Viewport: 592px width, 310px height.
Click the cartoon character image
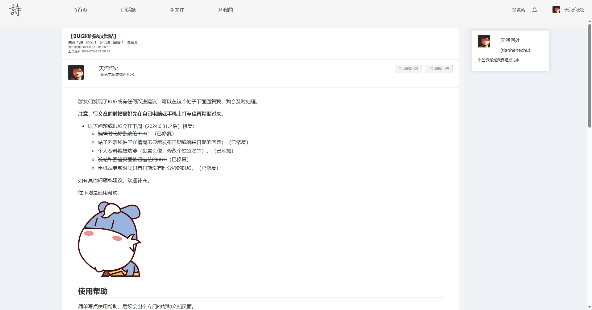point(110,239)
